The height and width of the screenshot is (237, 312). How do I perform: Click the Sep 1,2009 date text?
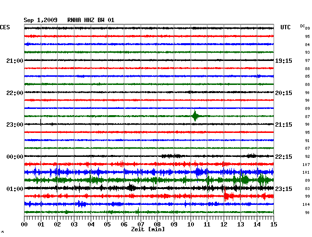coord(41,20)
